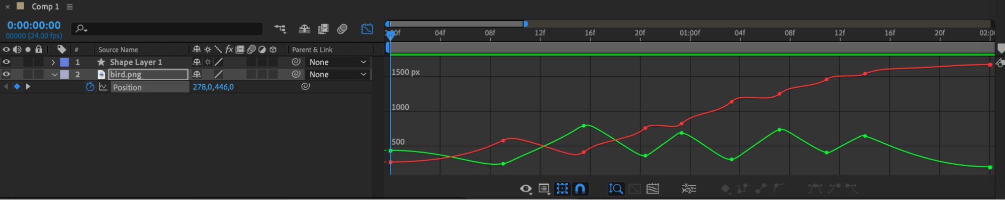1005x200 pixels.
Task: Expand Shape Layer 1 properties
Action: (x=53, y=62)
